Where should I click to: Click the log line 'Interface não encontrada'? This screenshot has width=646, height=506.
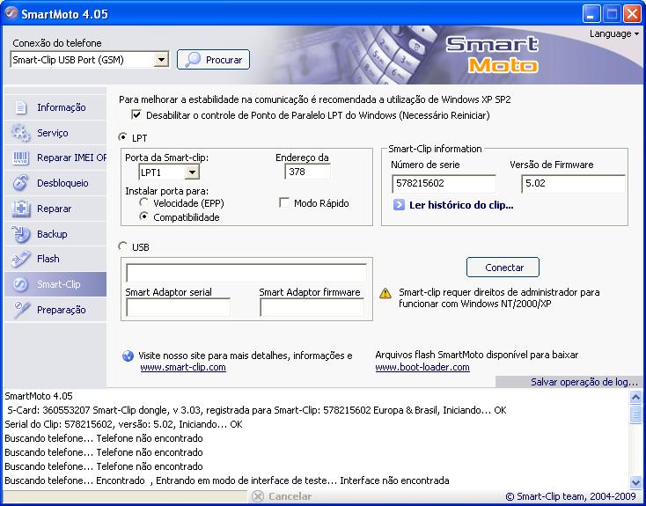[226, 480]
